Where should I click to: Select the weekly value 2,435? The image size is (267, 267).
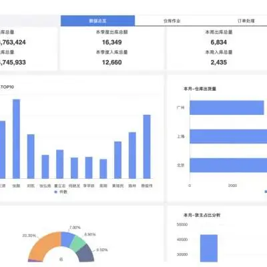coord(219,62)
